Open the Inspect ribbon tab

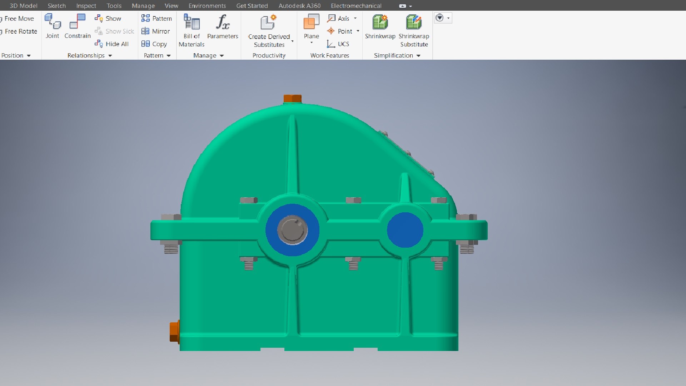86,6
